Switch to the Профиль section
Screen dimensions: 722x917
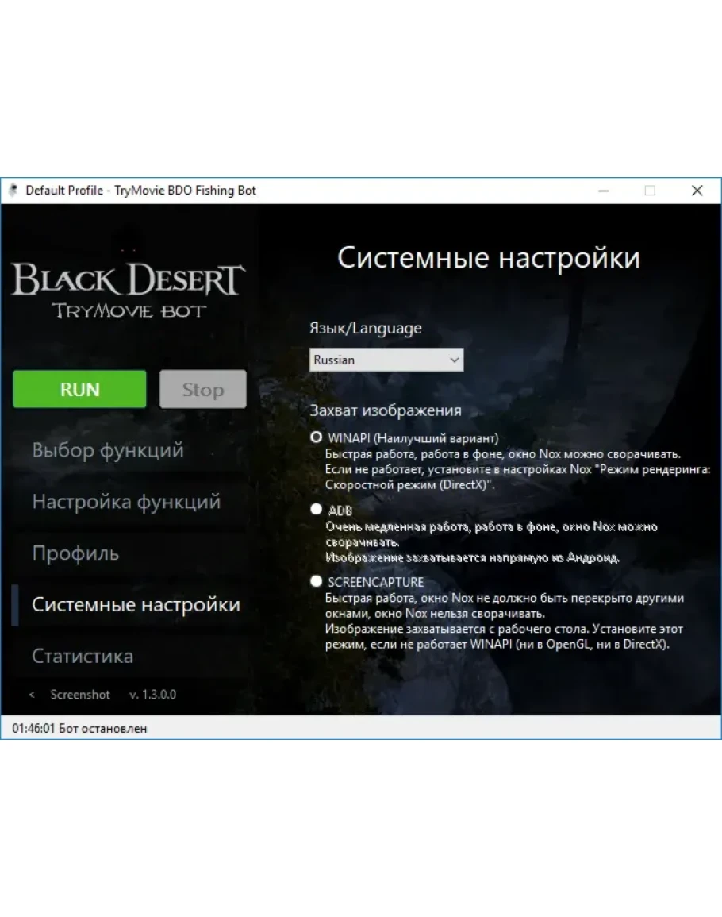[75, 553]
